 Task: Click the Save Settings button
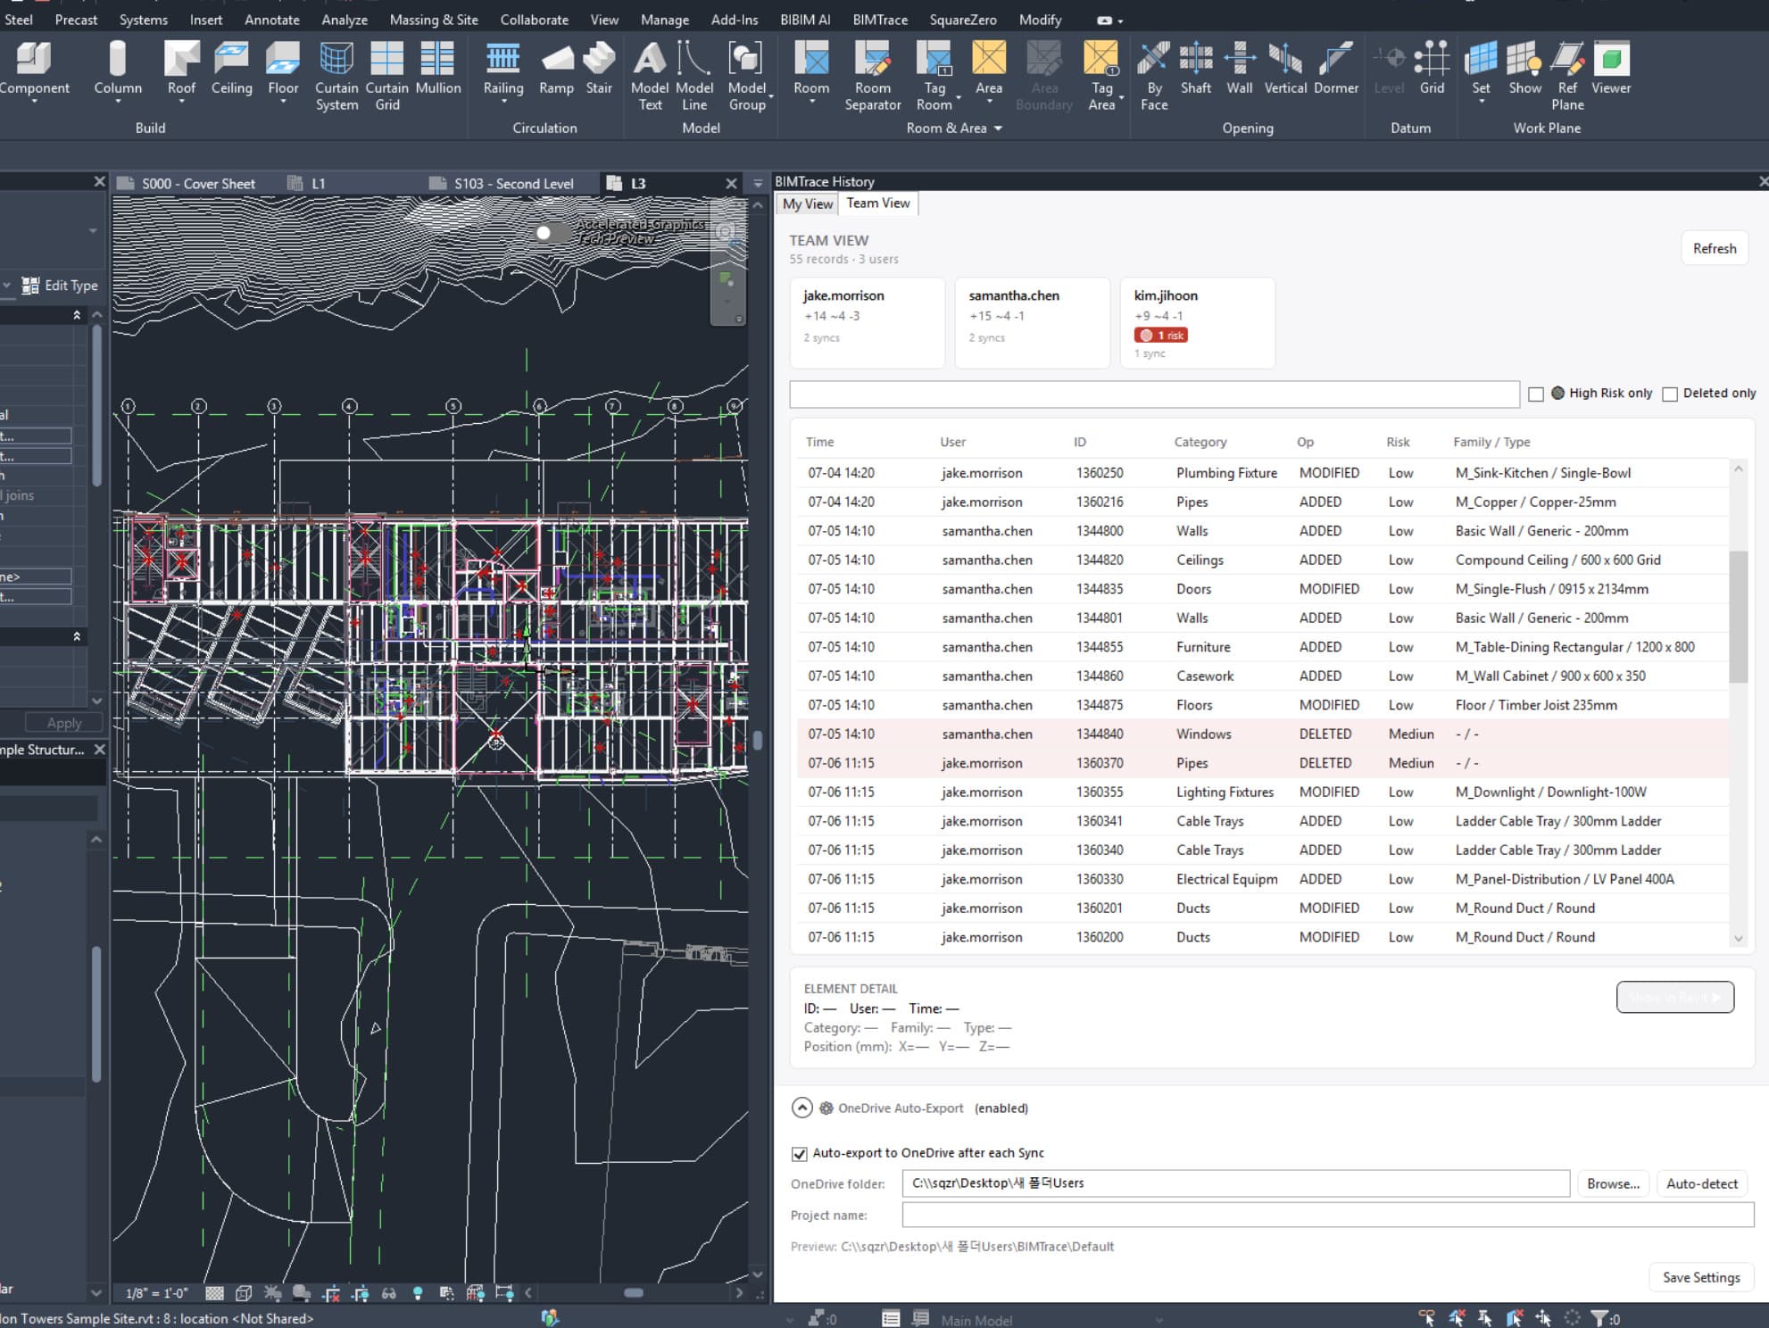pyautogui.click(x=1701, y=1277)
